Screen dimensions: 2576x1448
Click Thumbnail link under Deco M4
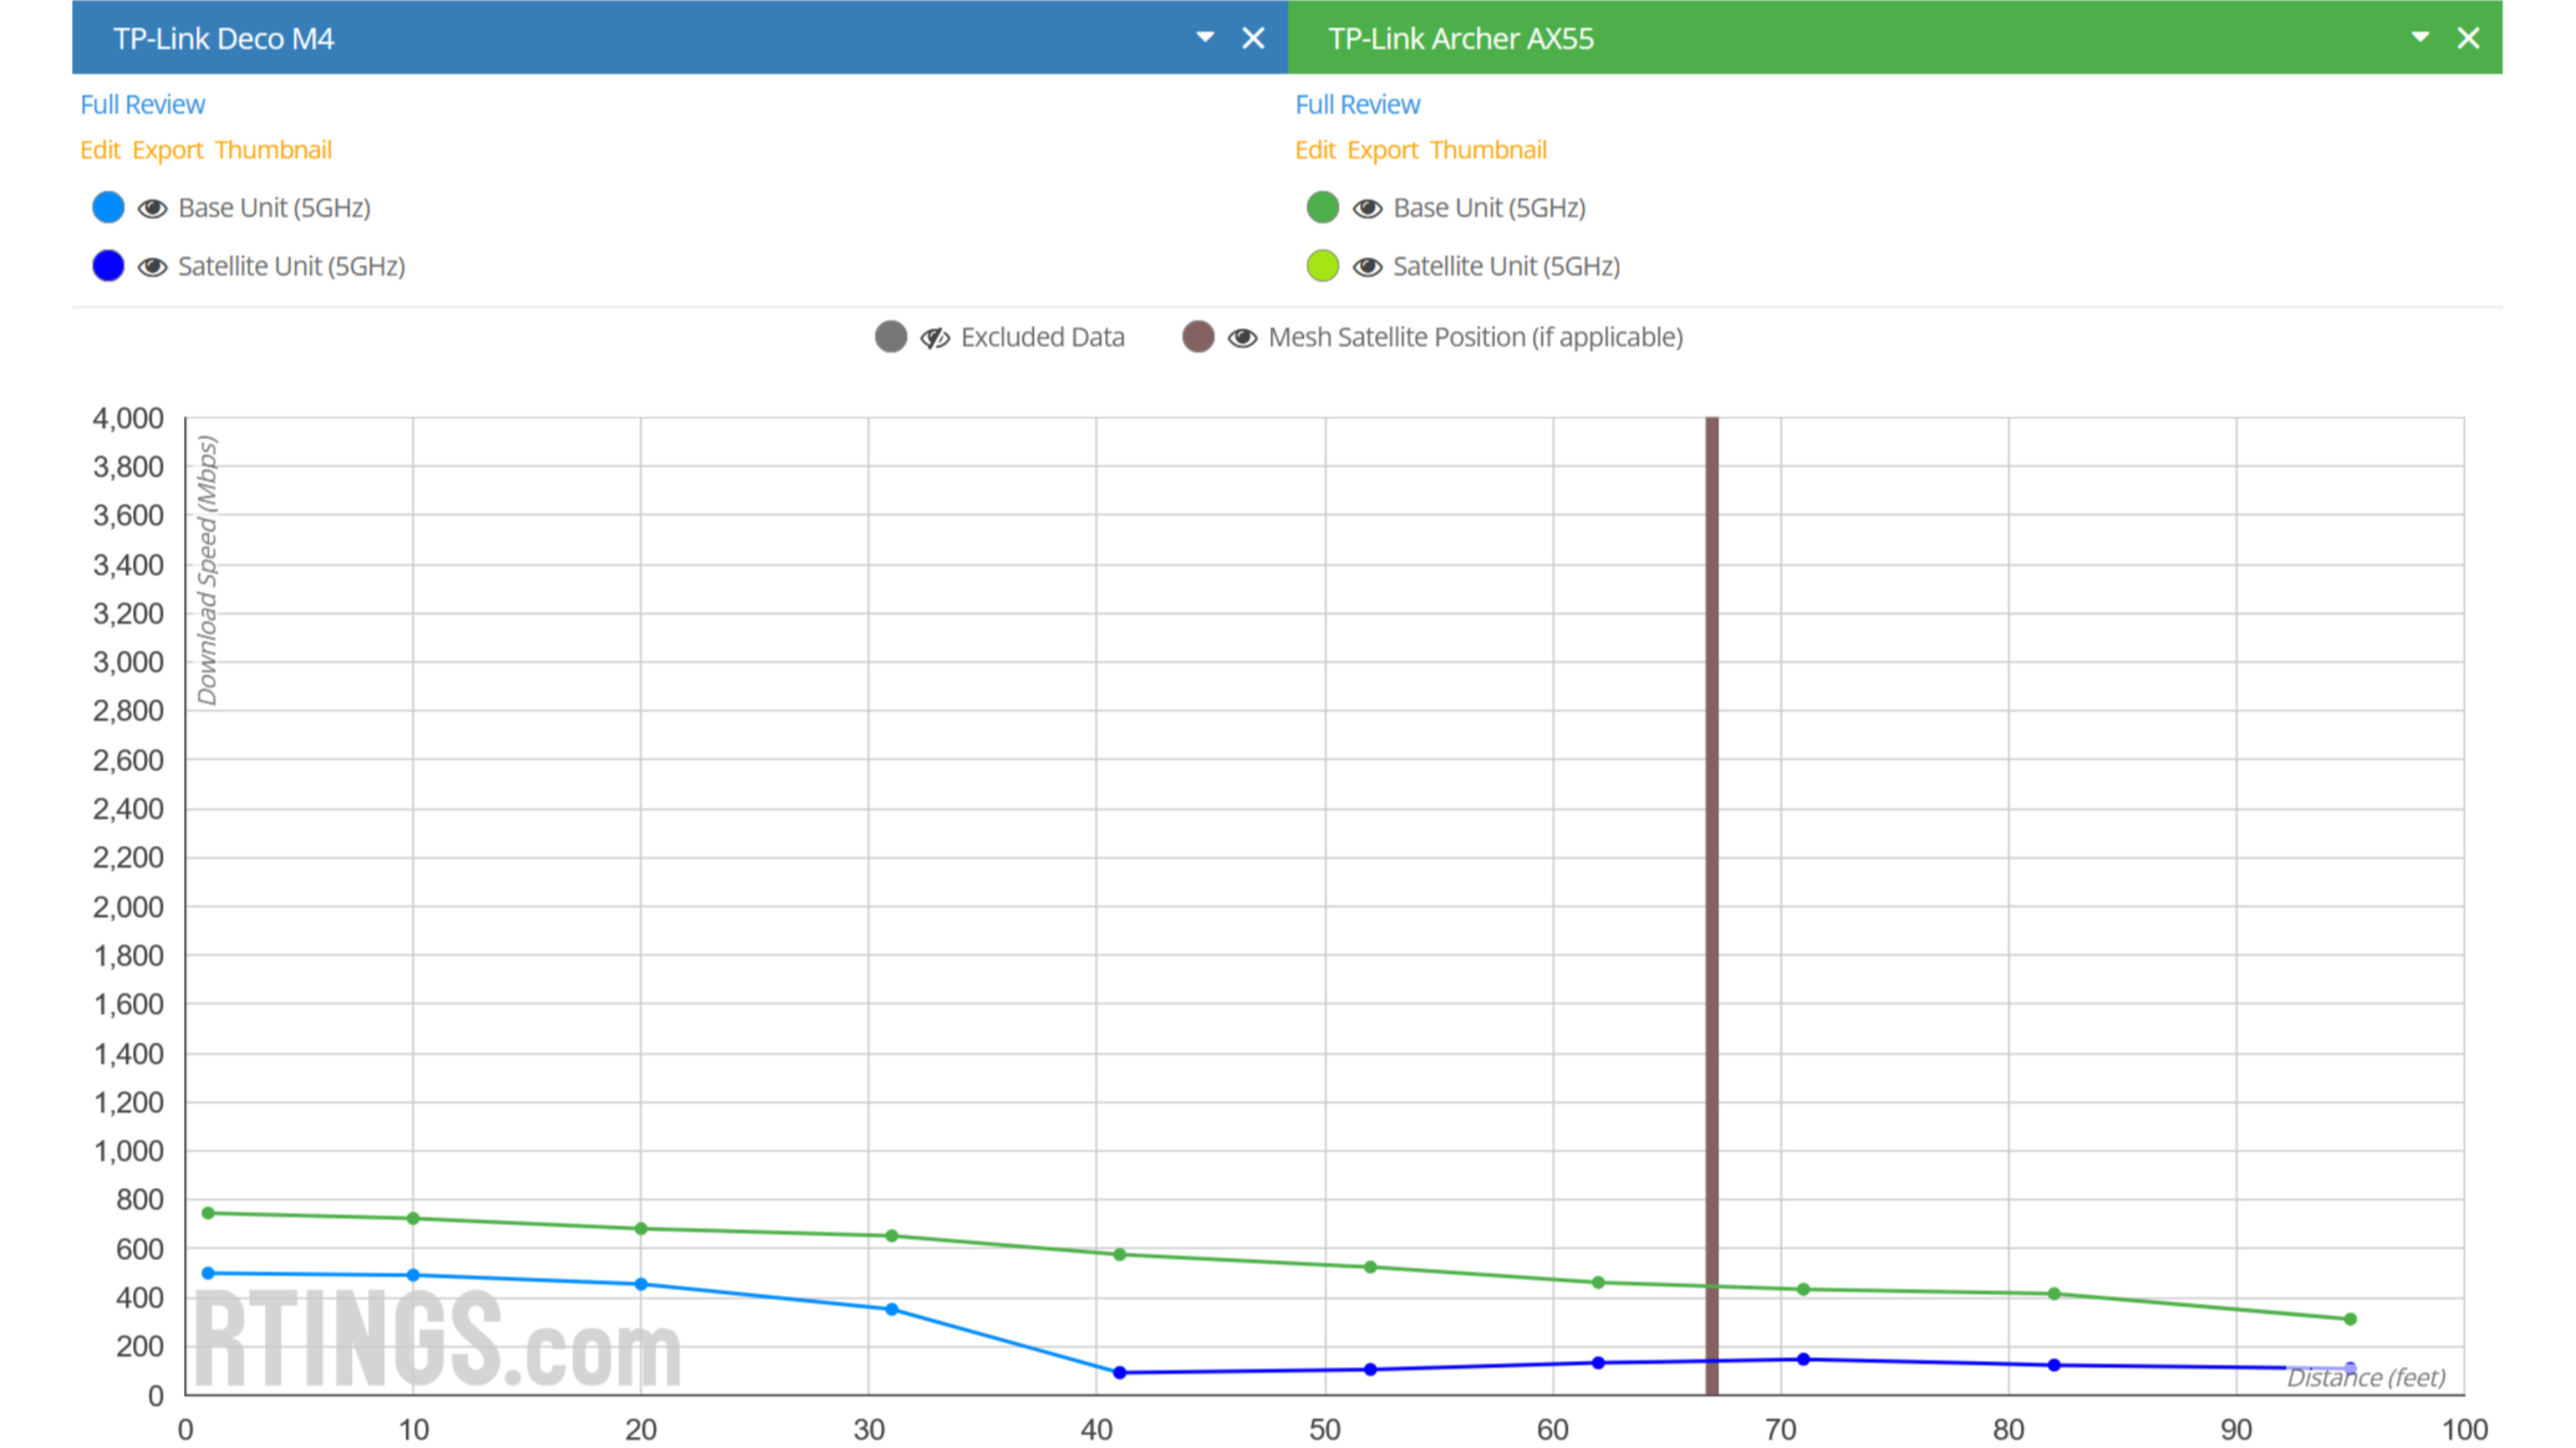point(273,150)
